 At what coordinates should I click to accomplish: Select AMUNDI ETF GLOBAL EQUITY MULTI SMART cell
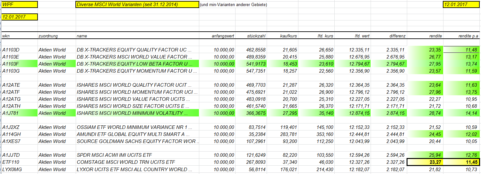137,134
